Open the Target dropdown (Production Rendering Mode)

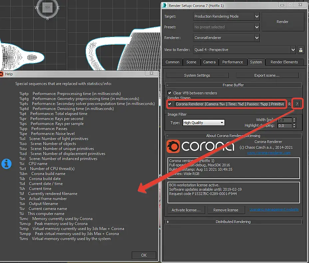226,16
